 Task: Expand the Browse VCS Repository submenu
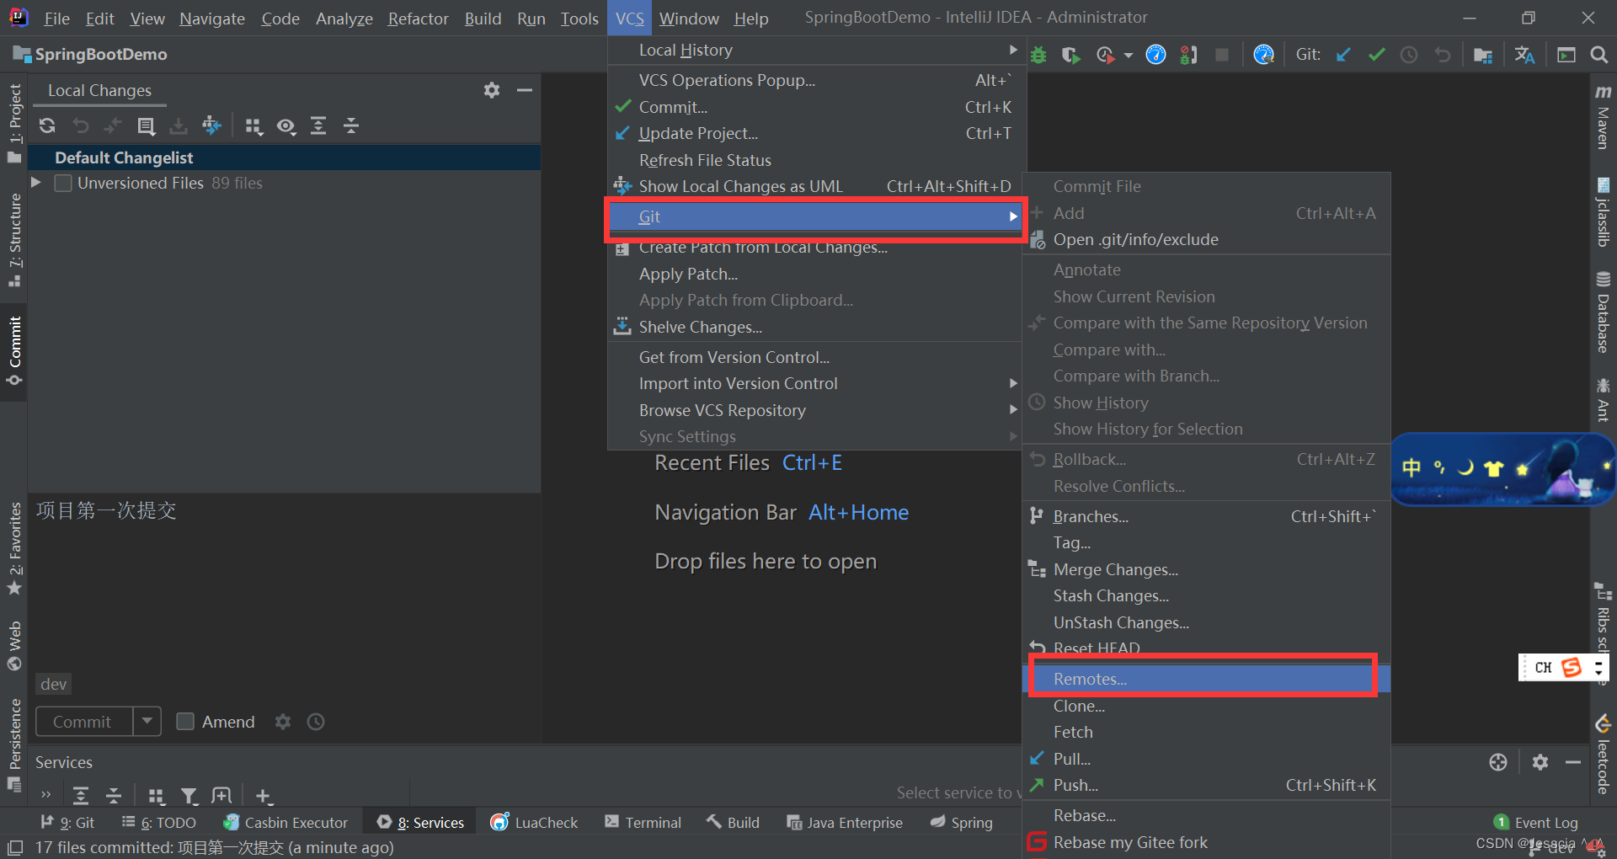tap(815, 410)
